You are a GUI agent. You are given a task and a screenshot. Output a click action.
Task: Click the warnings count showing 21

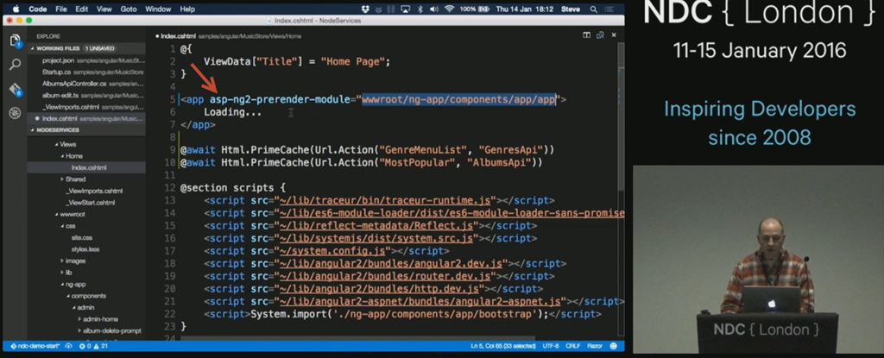(99, 346)
